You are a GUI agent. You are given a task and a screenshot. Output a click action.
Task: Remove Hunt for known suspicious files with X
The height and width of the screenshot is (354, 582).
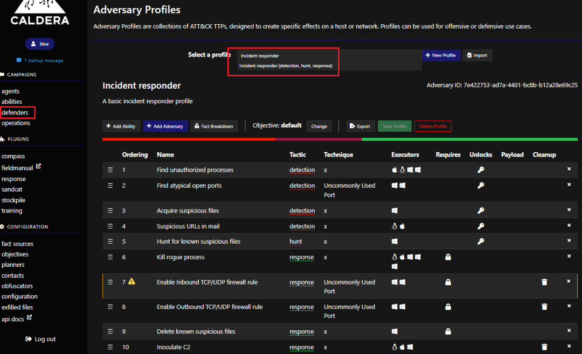(569, 240)
